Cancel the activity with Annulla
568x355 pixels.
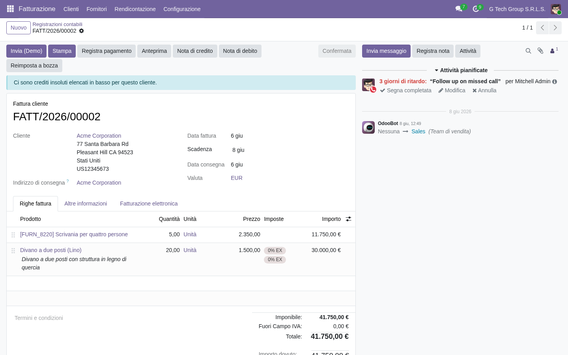click(x=484, y=90)
